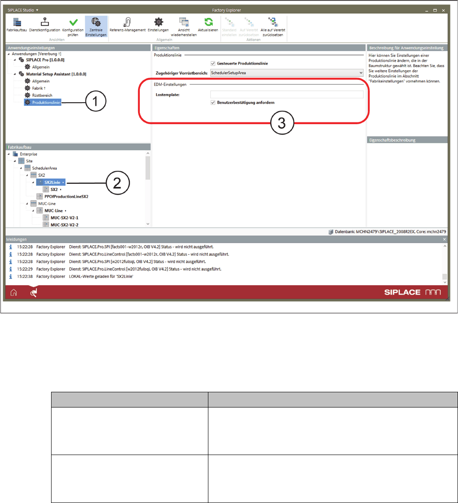
Task: Click Fabrikaufbau tree scroll down arrow
Action: [148, 224]
